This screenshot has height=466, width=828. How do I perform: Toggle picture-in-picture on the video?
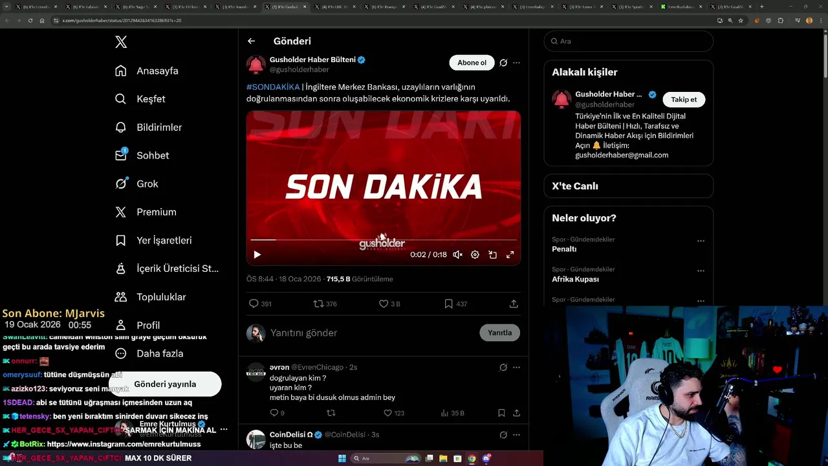(x=492, y=254)
